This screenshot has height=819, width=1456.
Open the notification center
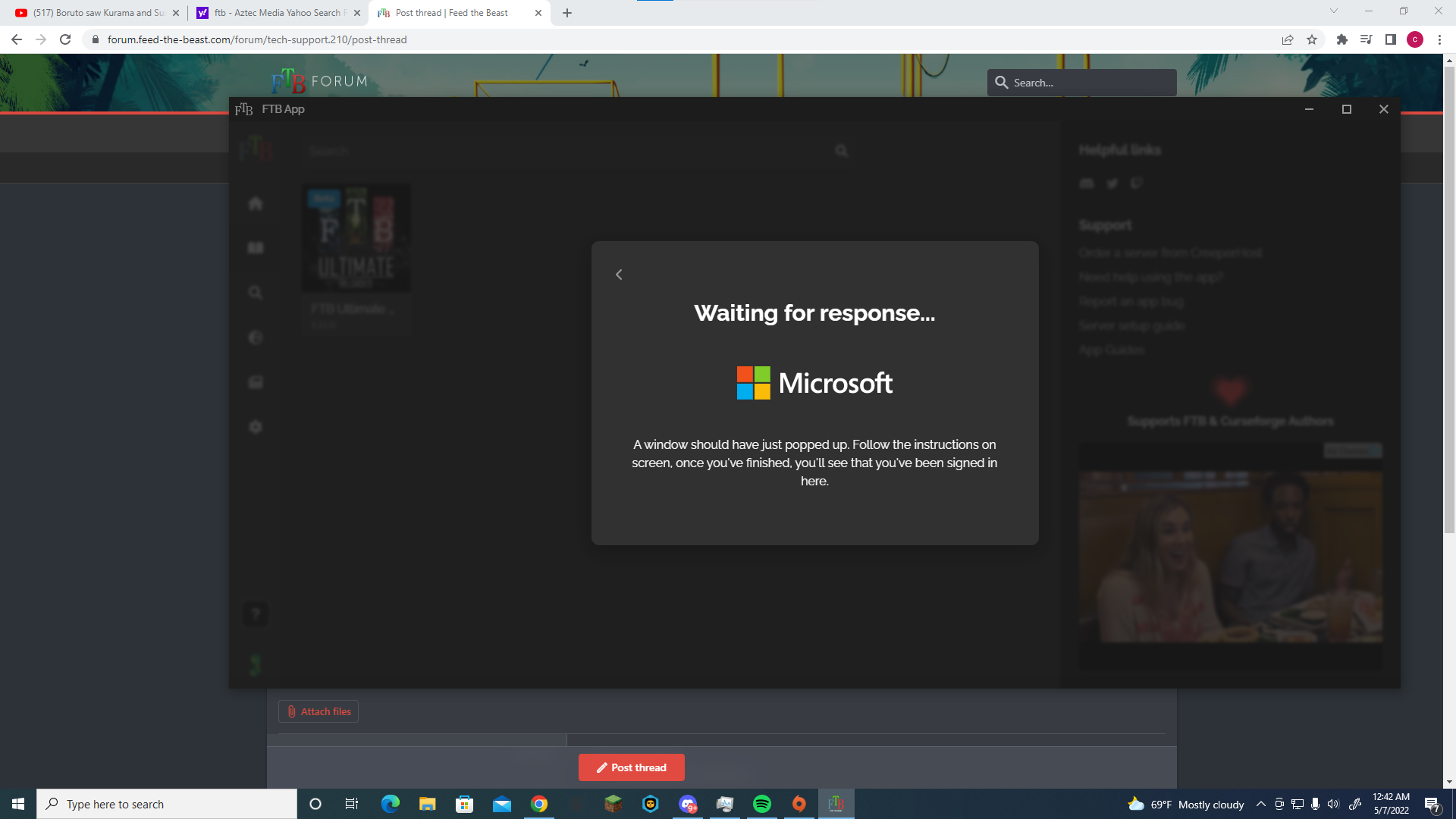[1432, 804]
